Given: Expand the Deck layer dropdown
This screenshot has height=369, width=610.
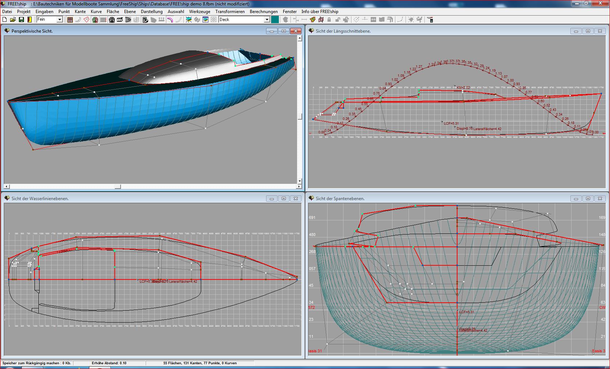Looking at the screenshot, I should coord(267,20).
